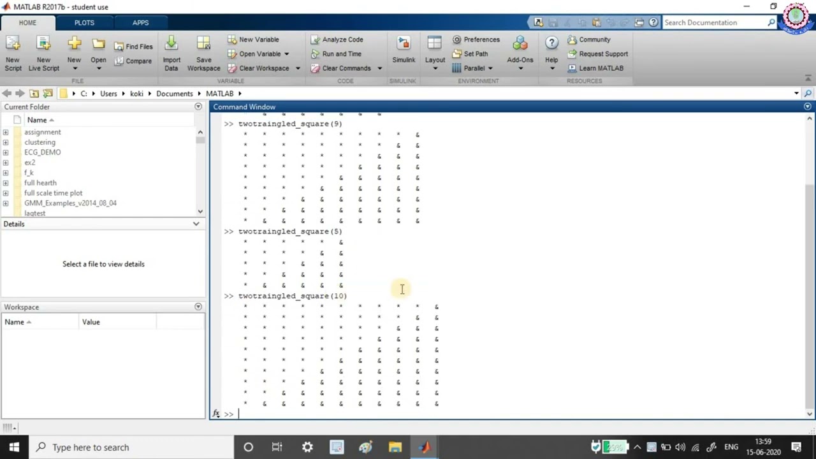Select the ex2 folder
Screen dimensions: 816x459
29,163
